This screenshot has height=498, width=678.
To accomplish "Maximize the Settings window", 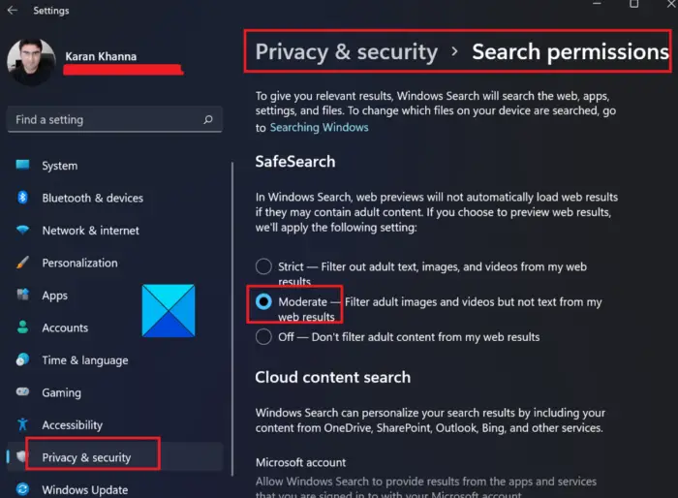I will coord(633,4).
